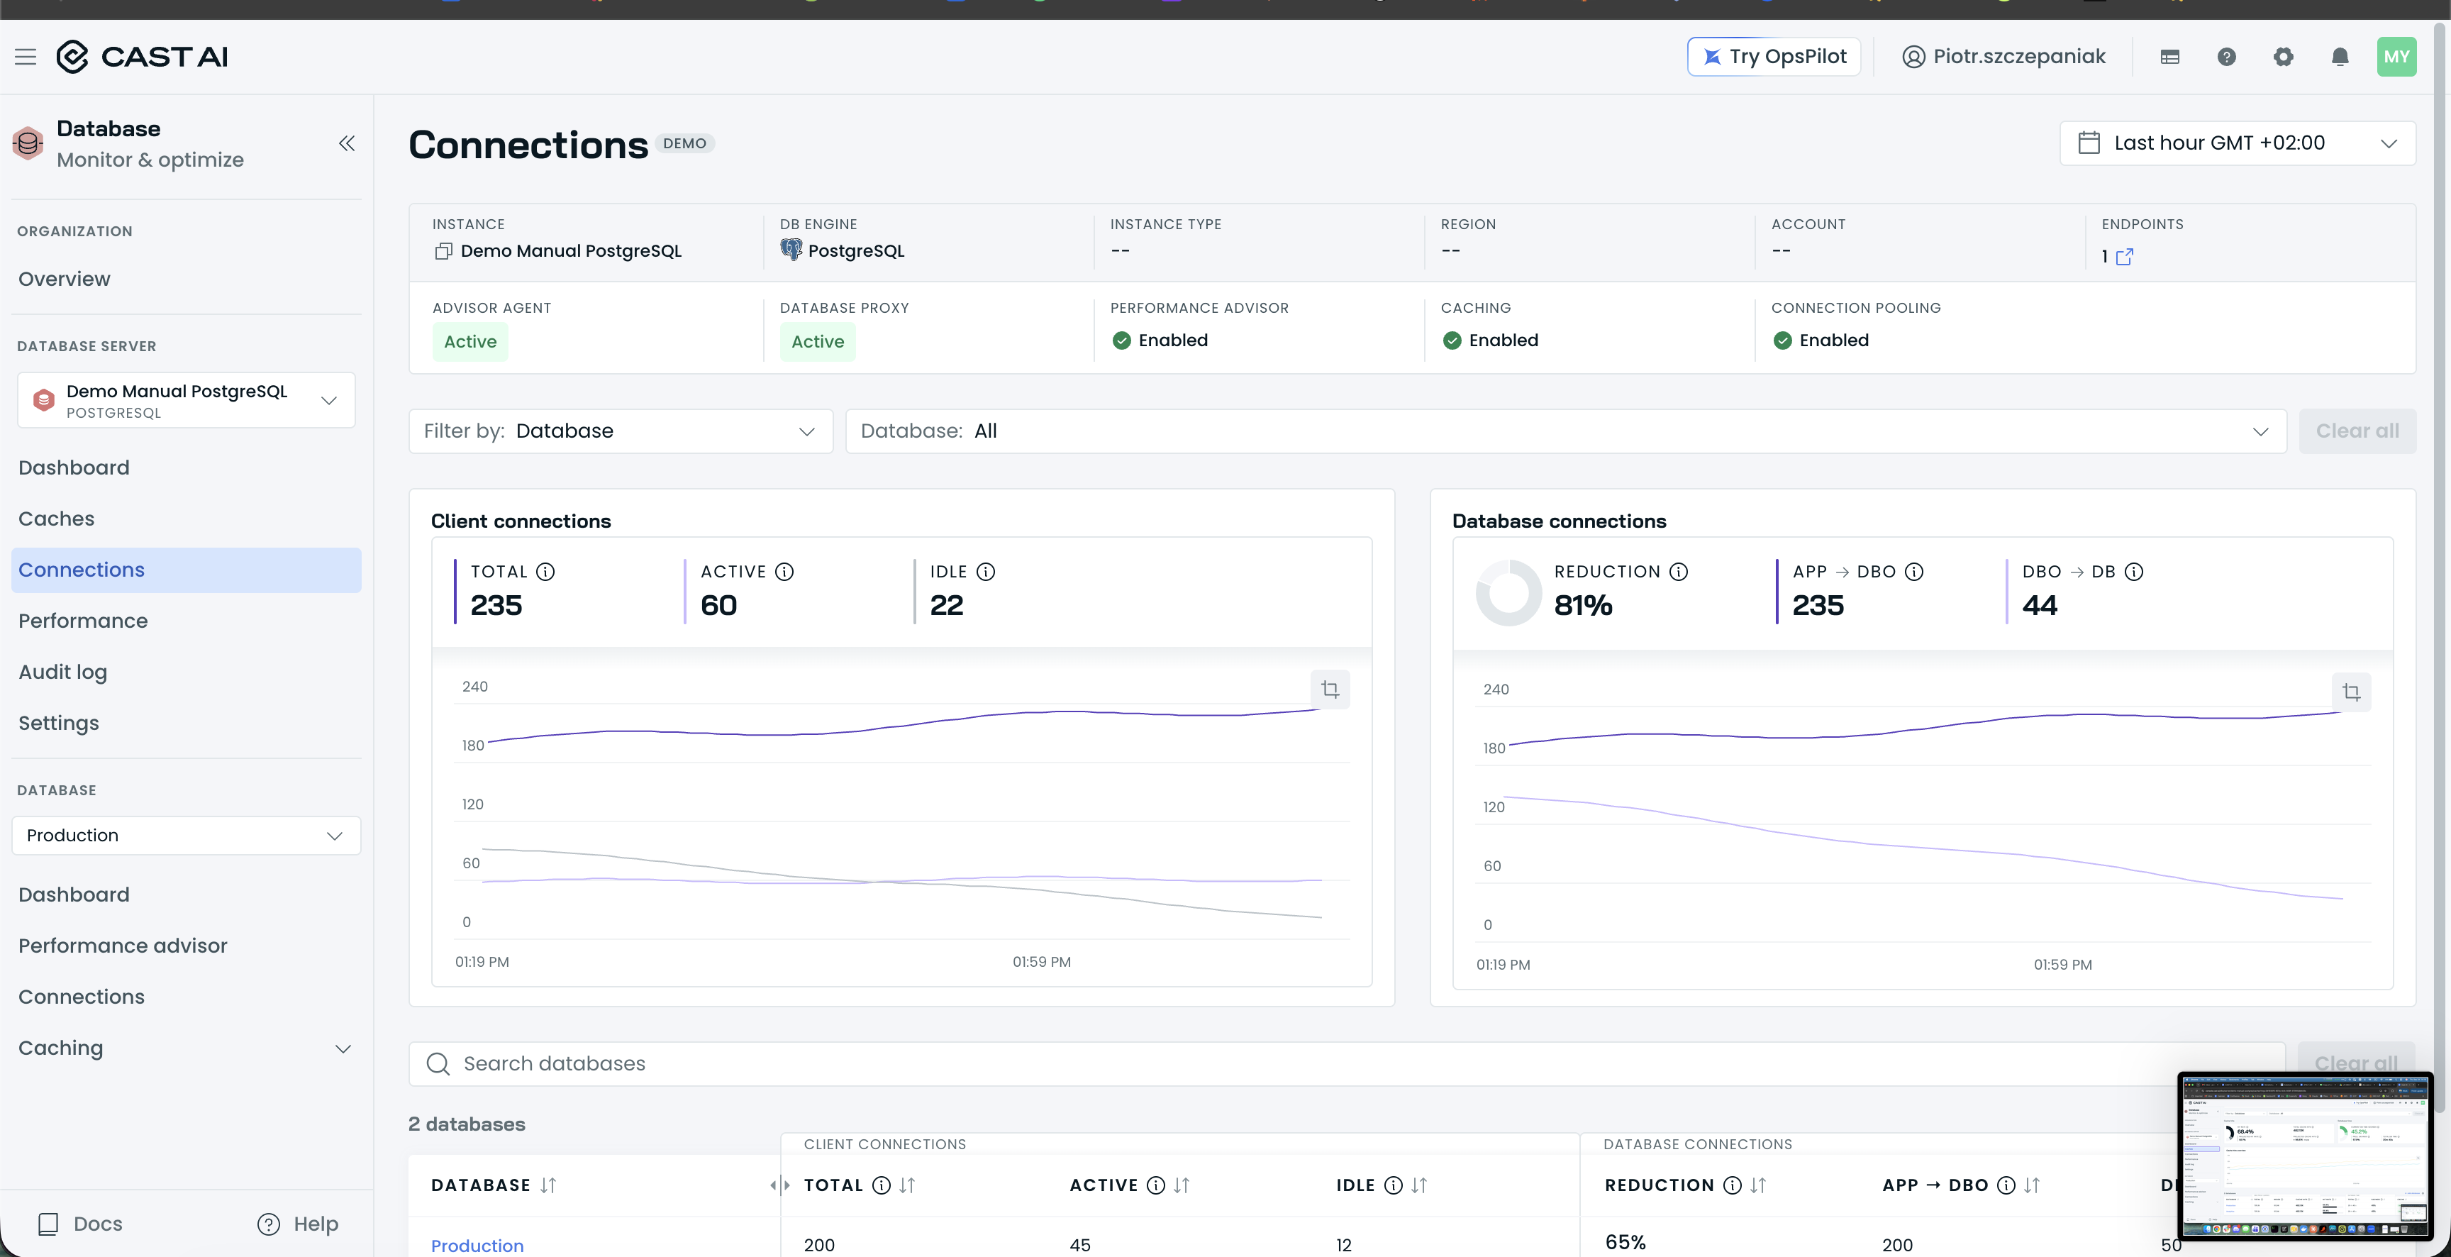
Task: Open the Help link in the sidebar footer
Action: point(298,1224)
